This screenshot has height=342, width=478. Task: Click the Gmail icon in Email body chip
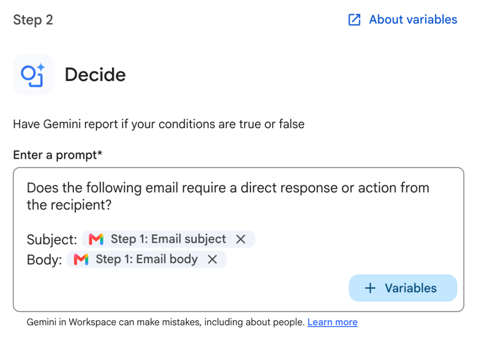[81, 260]
